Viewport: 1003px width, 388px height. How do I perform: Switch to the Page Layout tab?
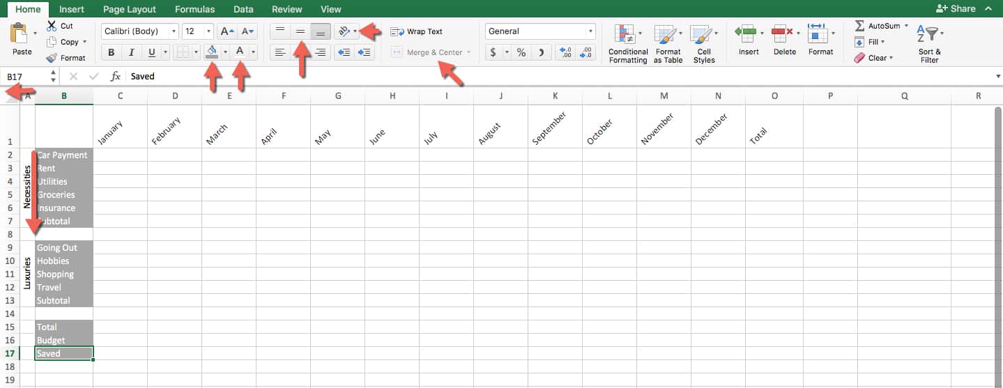point(130,9)
